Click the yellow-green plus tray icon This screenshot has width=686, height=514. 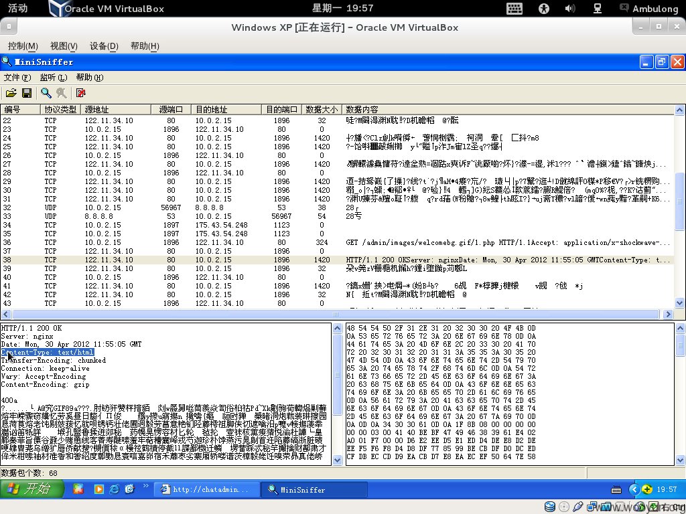(647, 489)
